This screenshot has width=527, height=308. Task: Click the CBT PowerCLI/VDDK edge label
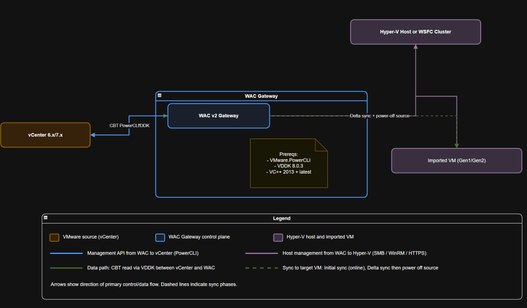click(129, 125)
